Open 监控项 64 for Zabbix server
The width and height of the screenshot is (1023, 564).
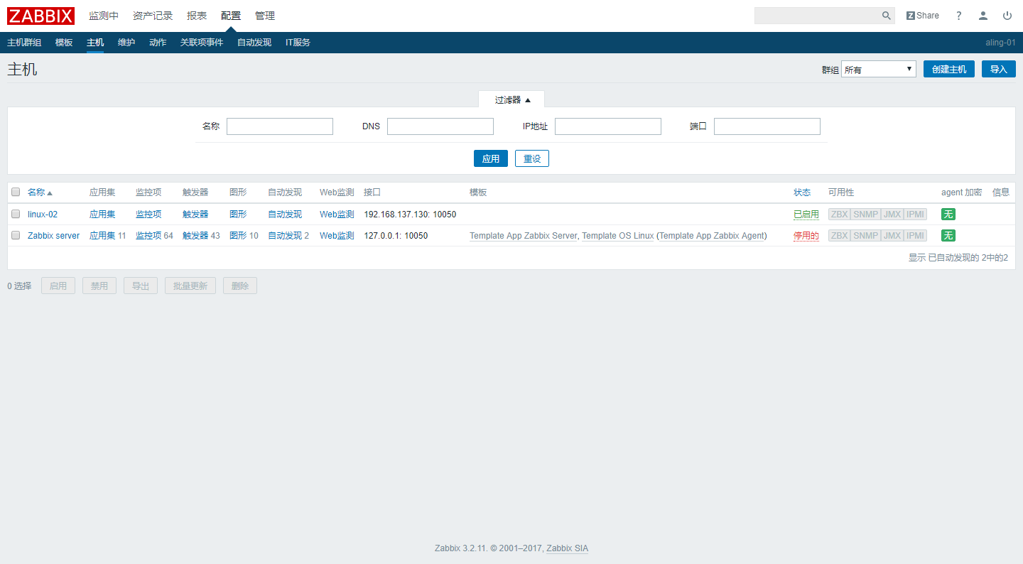click(148, 235)
